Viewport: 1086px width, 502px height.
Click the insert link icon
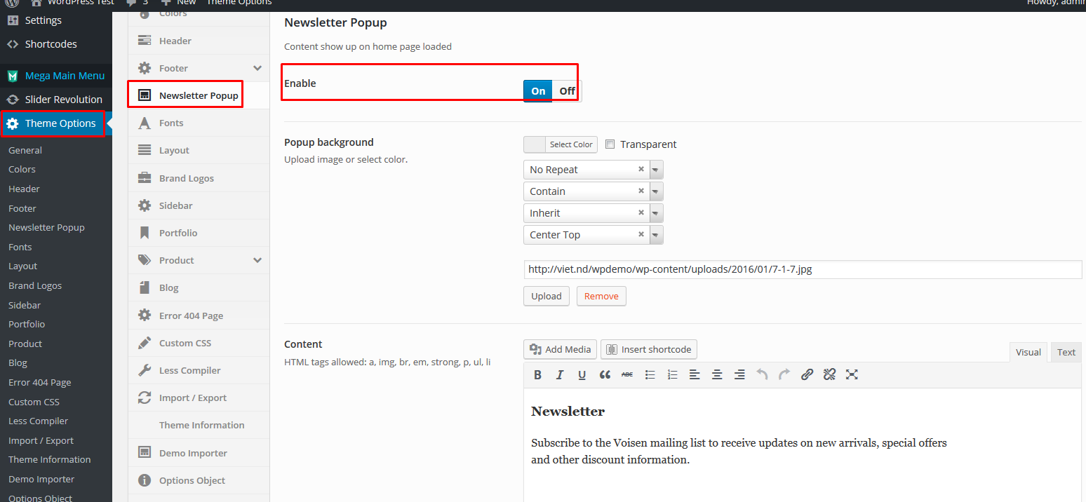coord(807,374)
